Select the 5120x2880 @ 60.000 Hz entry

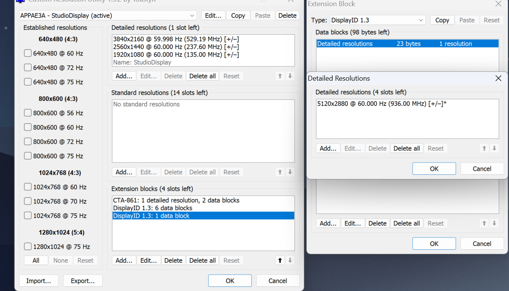(382, 104)
